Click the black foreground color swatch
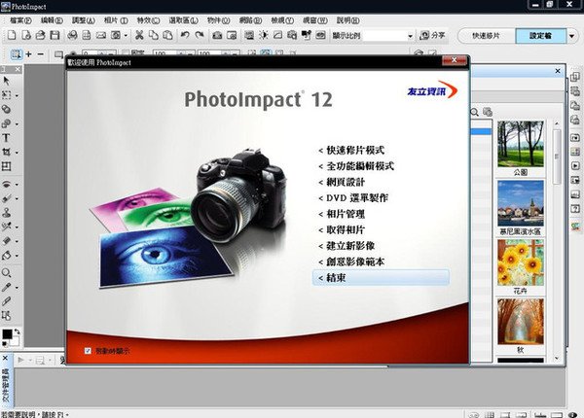This screenshot has width=584, height=418. tap(7, 334)
